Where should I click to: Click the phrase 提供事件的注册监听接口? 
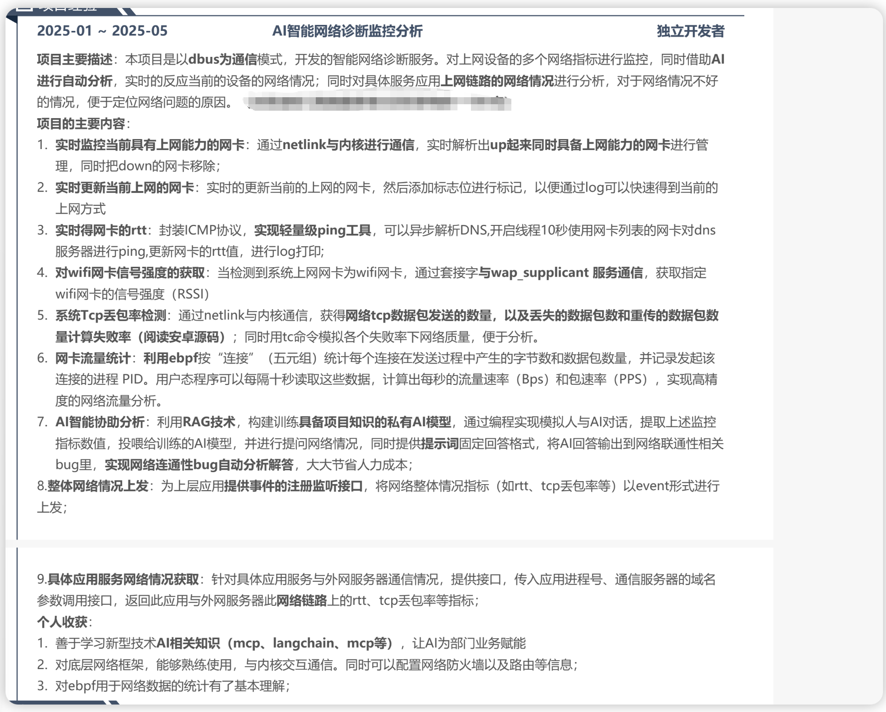pos(293,486)
